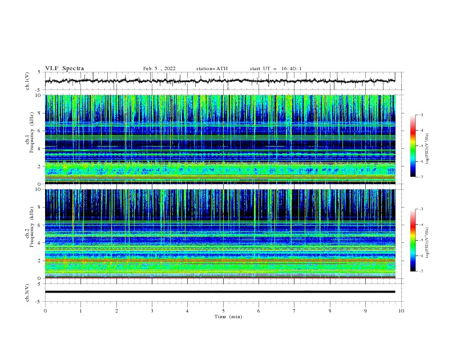Click the ch.2 spectrogram color scale bar
452x349 pixels.
point(413,240)
